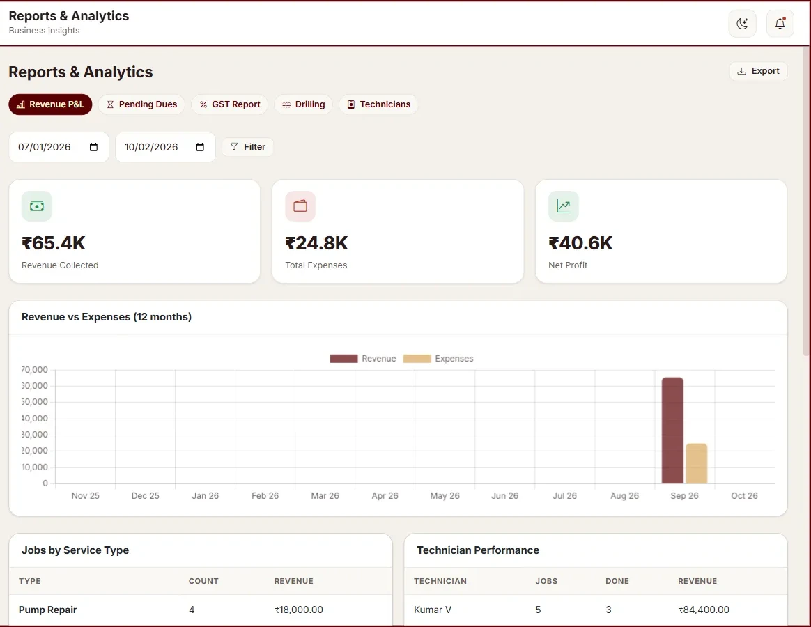Viewport: 811px width, 627px height.
Task: Click the Total Expenses wallet icon
Action: (300, 206)
